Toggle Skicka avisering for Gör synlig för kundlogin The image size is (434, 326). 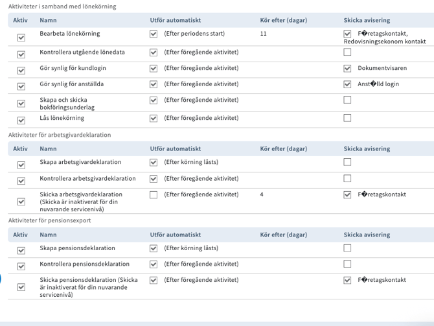coord(348,68)
